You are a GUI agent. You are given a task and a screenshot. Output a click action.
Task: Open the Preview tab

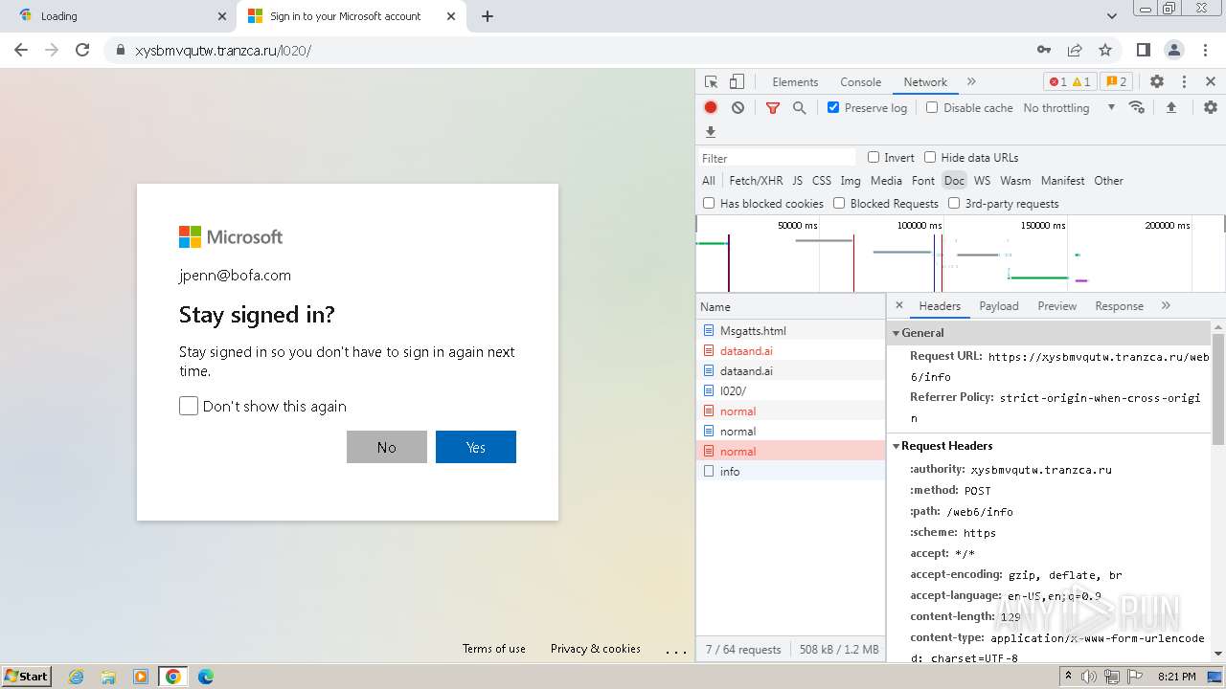click(1056, 306)
